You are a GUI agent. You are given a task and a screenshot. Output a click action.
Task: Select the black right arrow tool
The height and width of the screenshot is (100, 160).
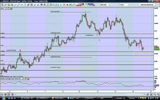click(67, 5)
